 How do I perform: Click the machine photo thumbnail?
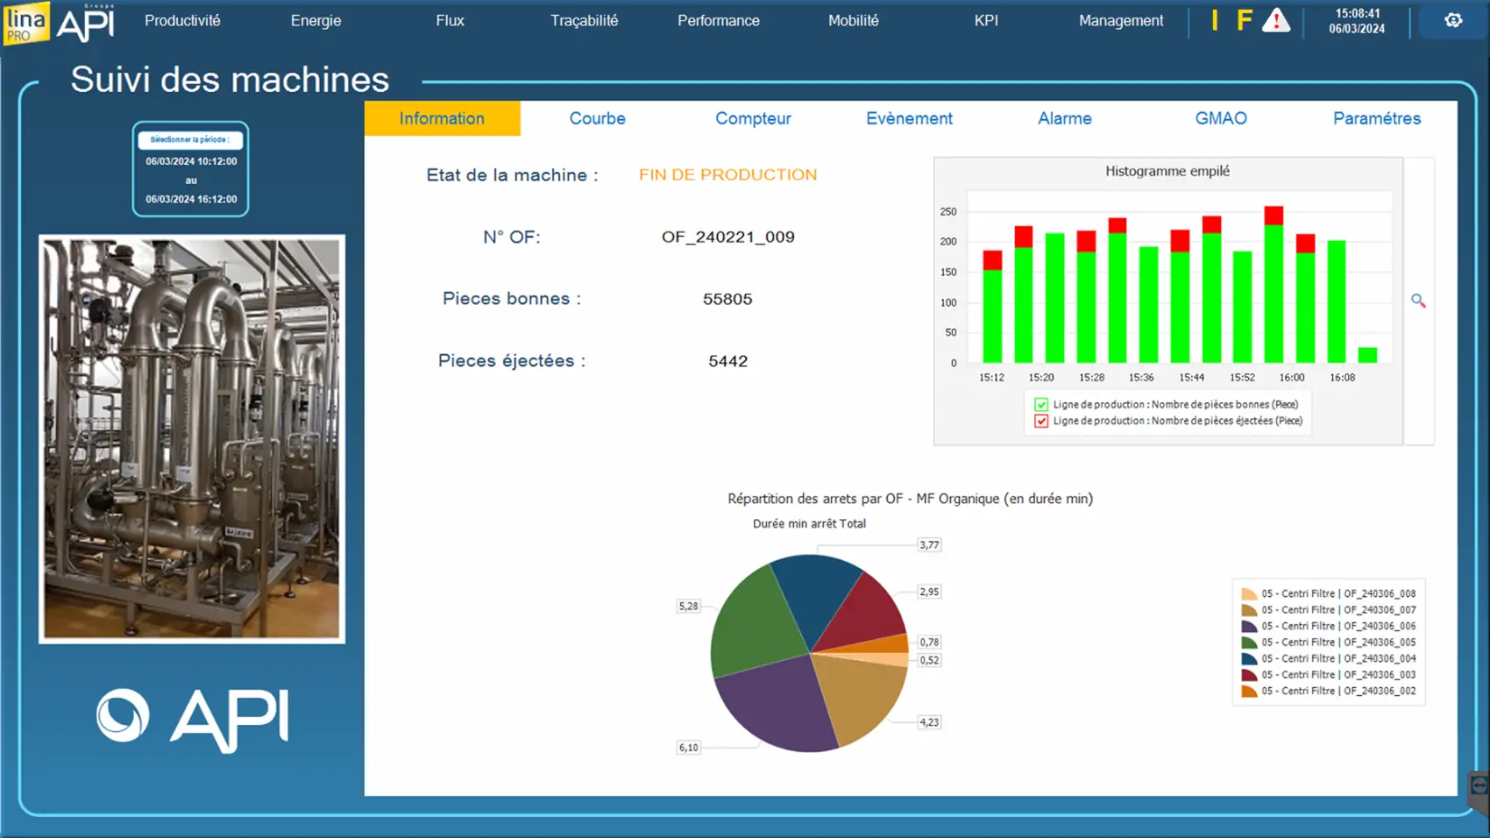click(192, 438)
